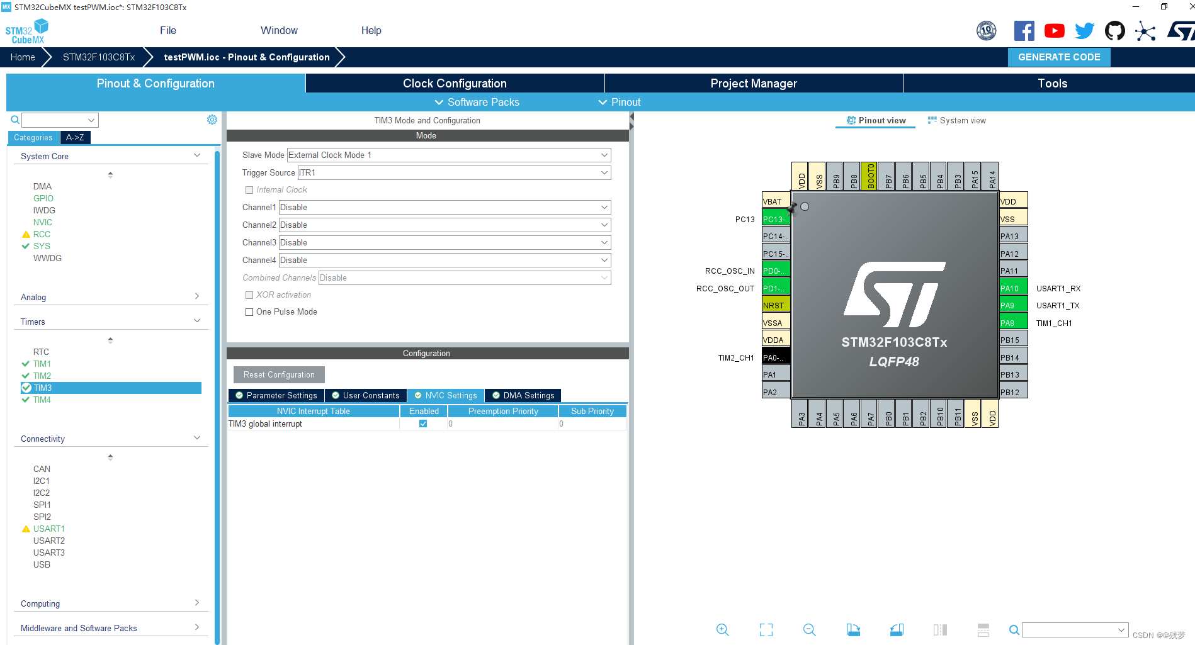1195x645 pixels.
Task: Select the PA10 pin on the chip
Action: (1012, 288)
